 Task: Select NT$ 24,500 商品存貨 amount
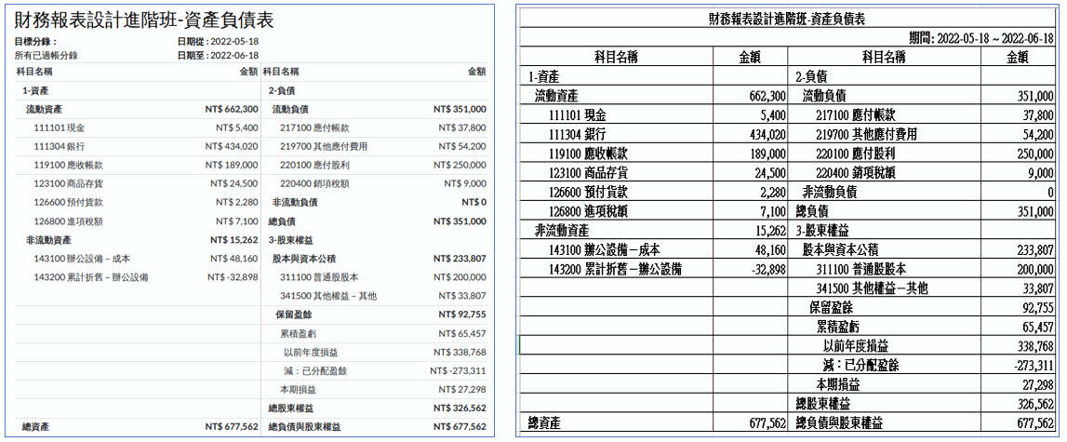[x=234, y=183]
